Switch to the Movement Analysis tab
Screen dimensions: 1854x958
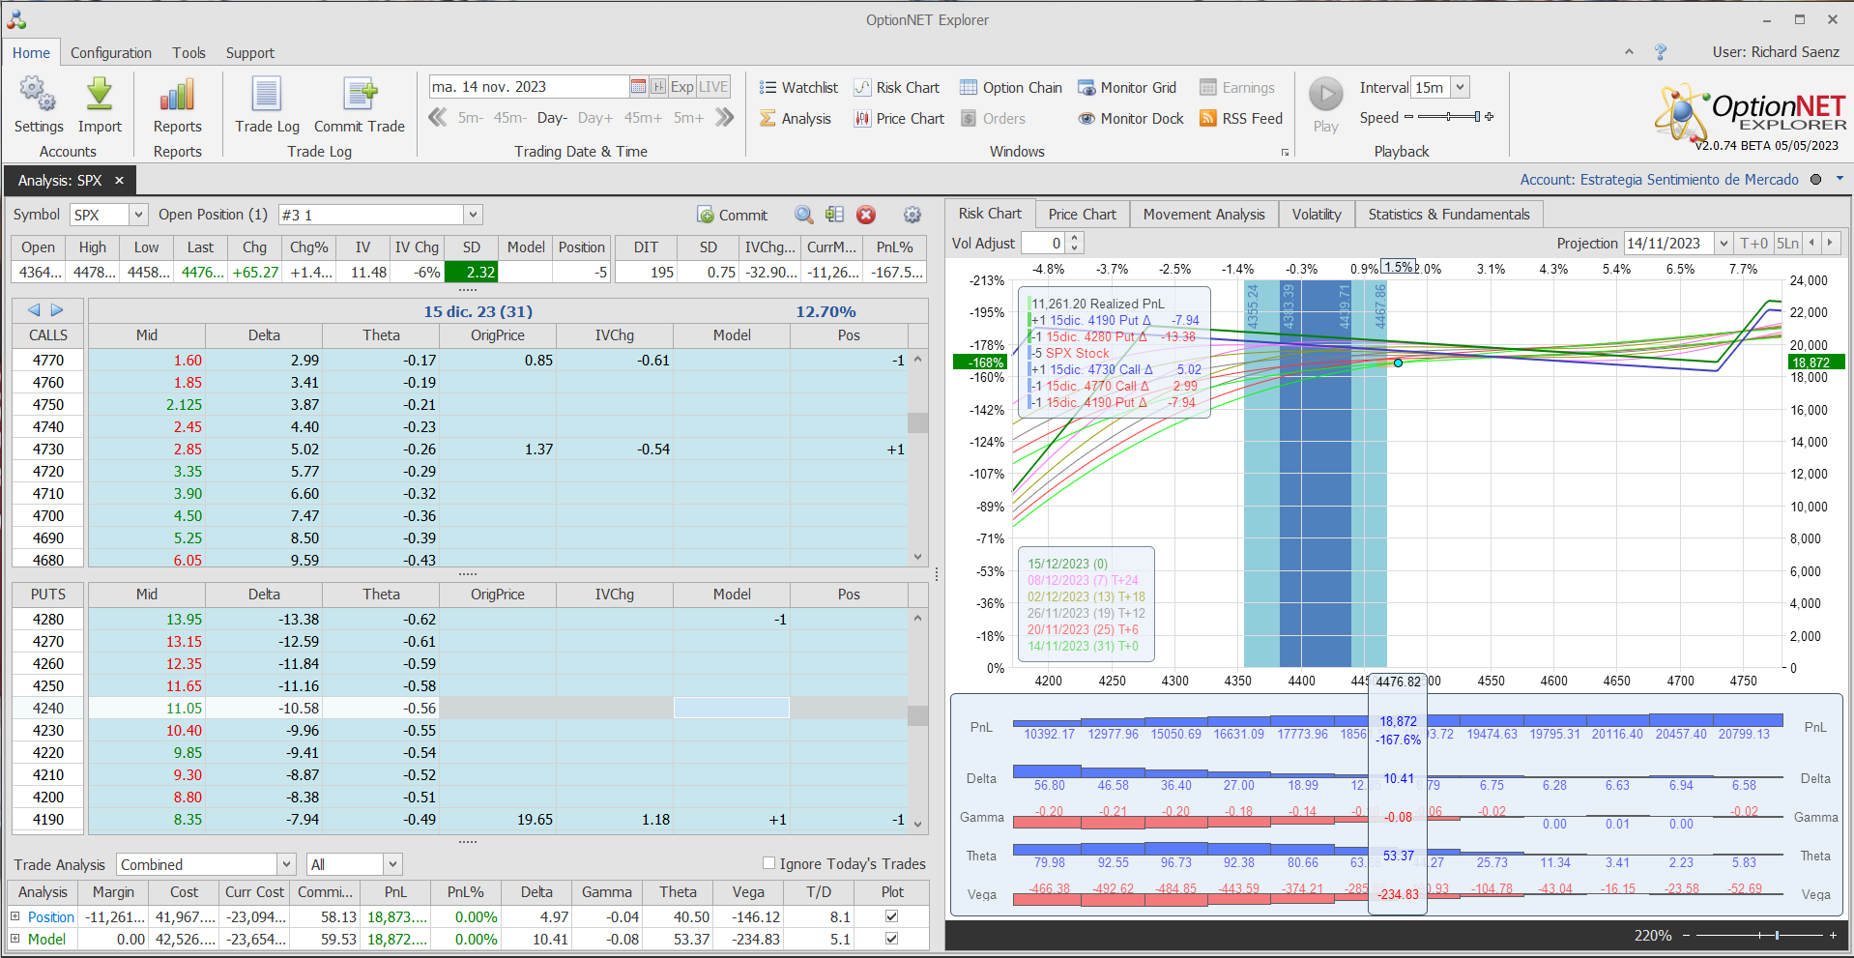tap(1203, 215)
